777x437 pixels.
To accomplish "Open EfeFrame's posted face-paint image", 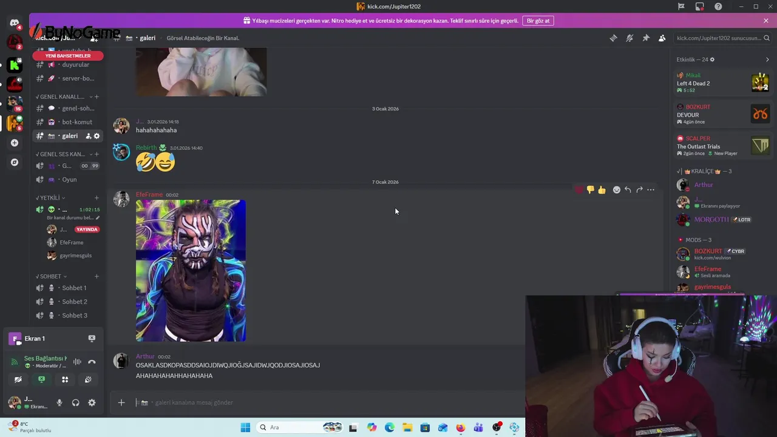I will pyautogui.click(x=191, y=271).
